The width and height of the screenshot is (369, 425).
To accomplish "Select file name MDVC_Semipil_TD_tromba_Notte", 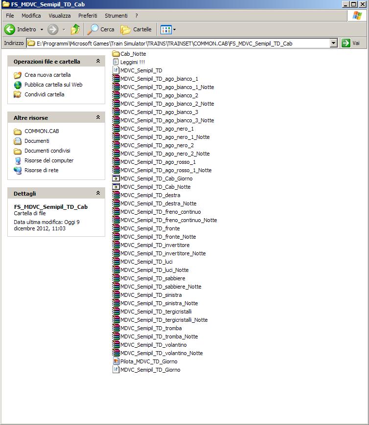I will pos(159,336).
